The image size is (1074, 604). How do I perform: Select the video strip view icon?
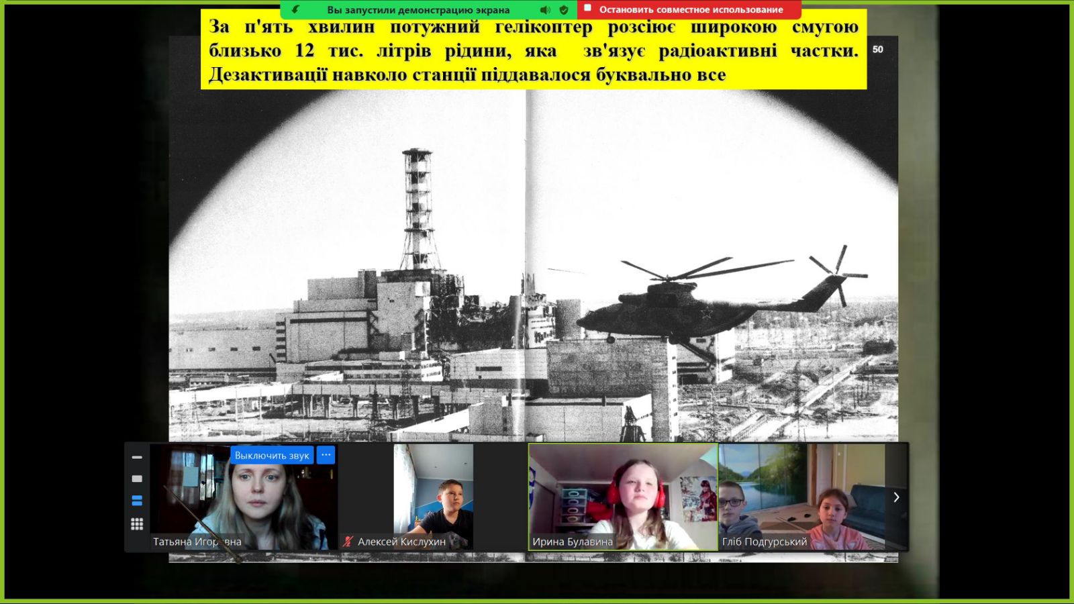(137, 501)
